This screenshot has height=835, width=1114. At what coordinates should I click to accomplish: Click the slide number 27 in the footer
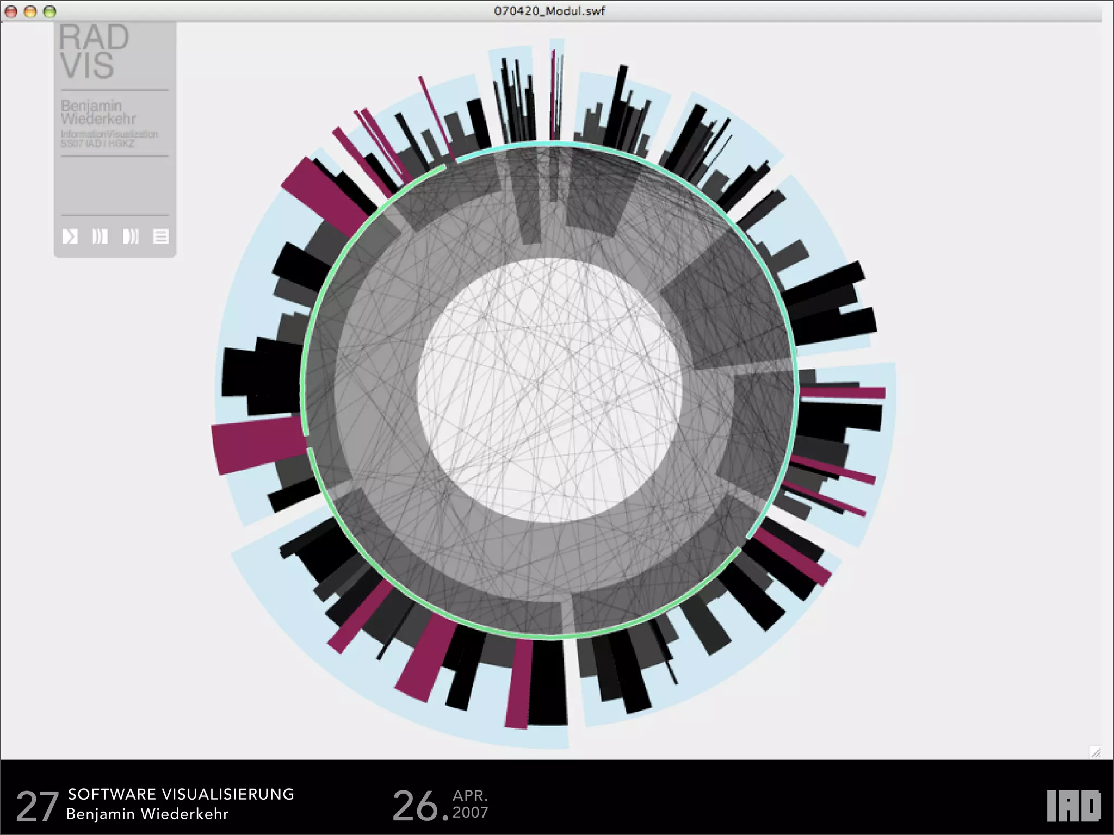(x=37, y=806)
